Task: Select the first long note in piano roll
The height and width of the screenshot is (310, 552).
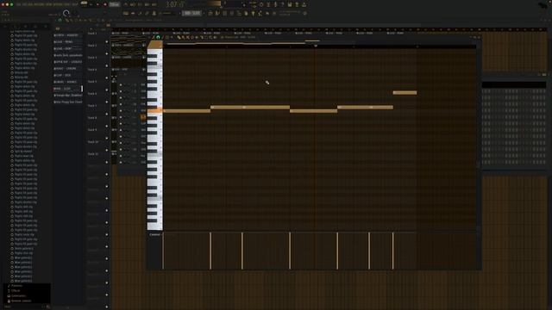Action: click(x=187, y=111)
